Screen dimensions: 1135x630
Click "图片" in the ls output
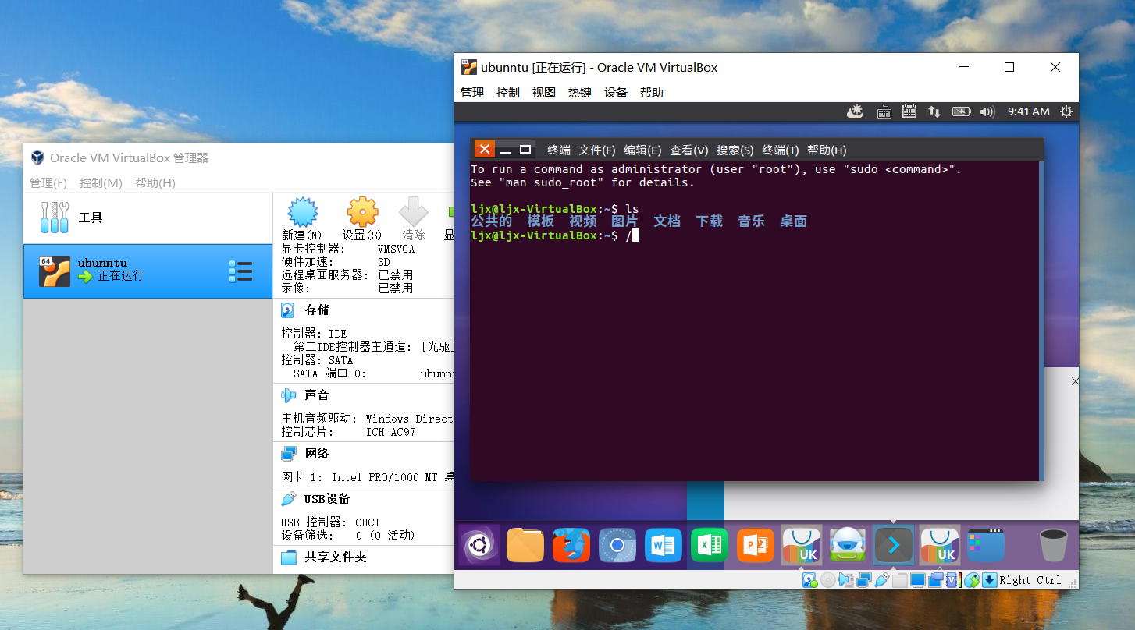click(624, 221)
